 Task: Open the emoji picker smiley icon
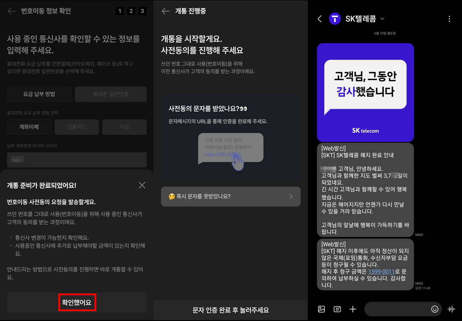[435, 309]
